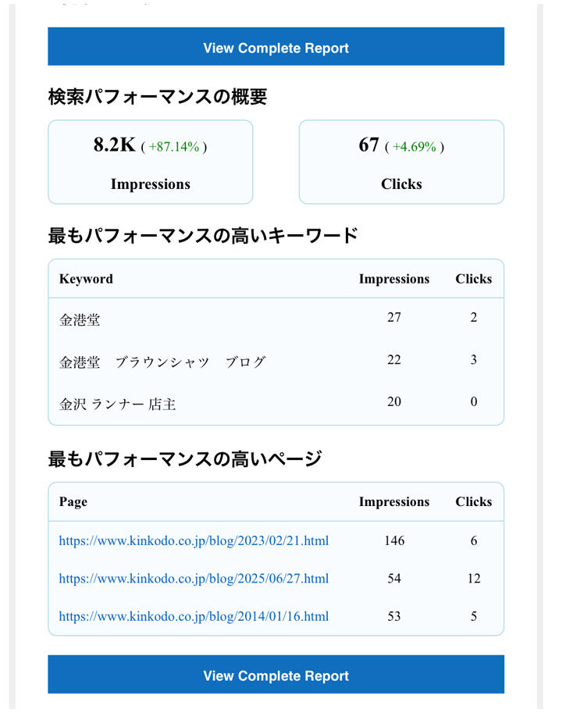Click the 最もパフォーマンスの高いキーワード heading
566x713 pixels.
[203, 235]
